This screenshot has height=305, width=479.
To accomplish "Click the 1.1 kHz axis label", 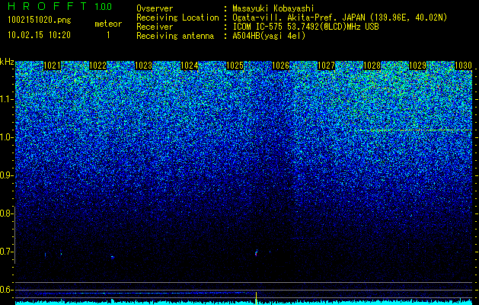I will [6, 99].
